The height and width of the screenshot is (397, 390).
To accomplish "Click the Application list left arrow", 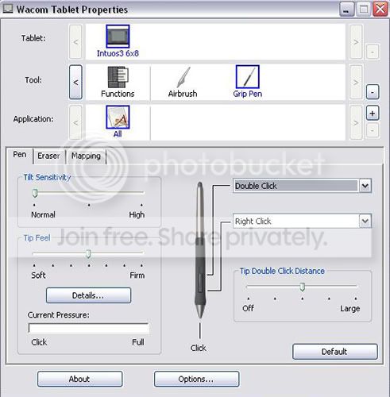I will coord(75,122).
